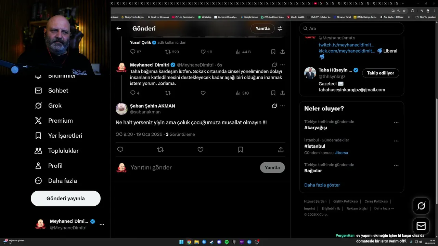The width and height of the screenshot is (438, 246).
Task: Bookmark this page with the star icon
Action: [x=404, y=11]
